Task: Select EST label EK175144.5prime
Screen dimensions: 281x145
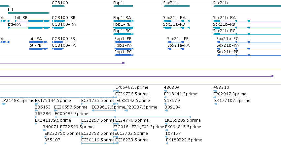Action: point(53,101)
